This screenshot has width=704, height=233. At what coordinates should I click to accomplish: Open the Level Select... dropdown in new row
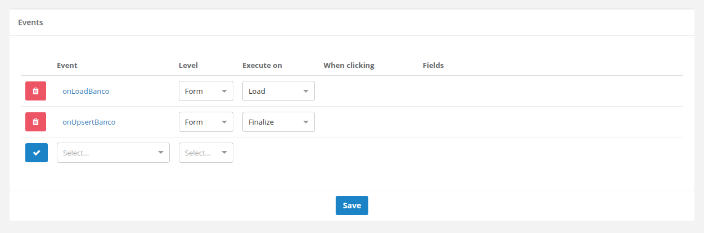click(x=206, y=153)
